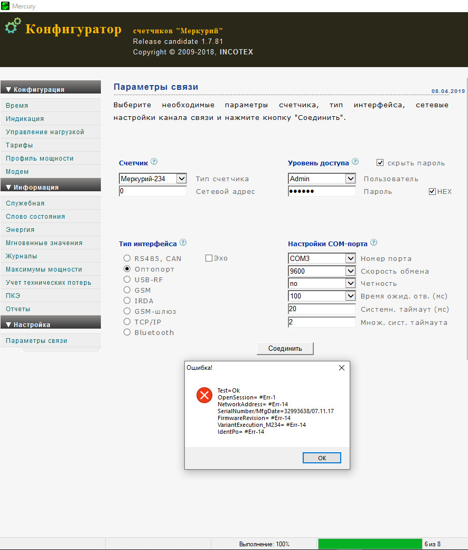Screen dimensions: 468x550
Task: Close the Ошибка! dialog with the X
Action: [342, 368]
